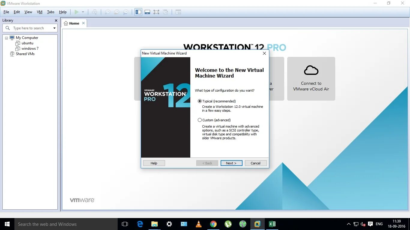This screenshot has width=410, height=230.
Task: Click the wizard Help button
Action: (x=154, y=163)
